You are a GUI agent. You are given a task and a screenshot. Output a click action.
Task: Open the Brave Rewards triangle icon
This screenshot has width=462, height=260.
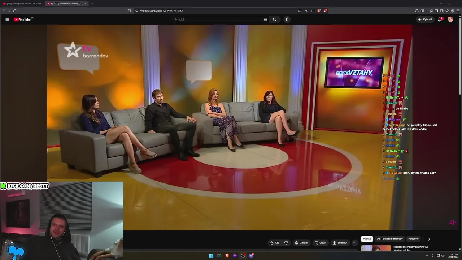325,11
